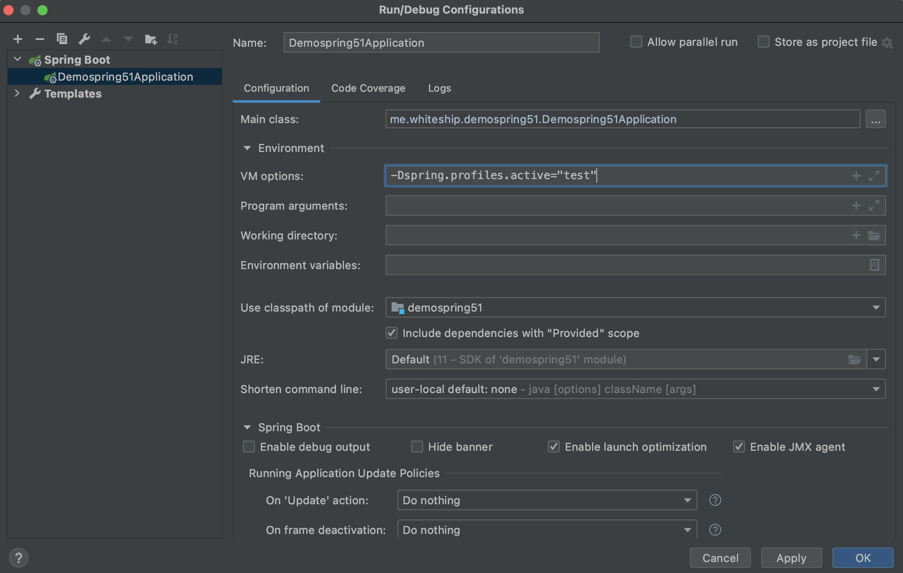Toggle Hide banner checkbox
The width and height of the screenshot is (903, 573).
click(x=417, y=447)
